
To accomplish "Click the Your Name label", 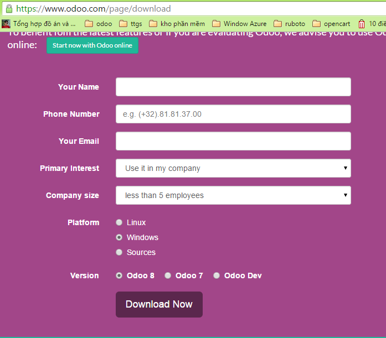I will (79, 87).
